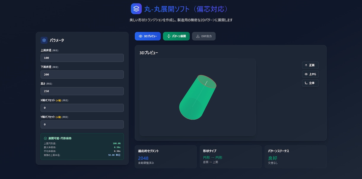Click the parameter panel gear icon
362x179 pixels.
(44, 40)
